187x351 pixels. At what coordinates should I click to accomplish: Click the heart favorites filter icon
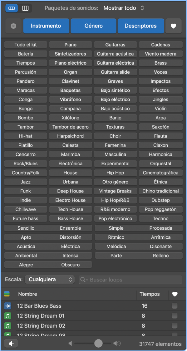[174, 26]
